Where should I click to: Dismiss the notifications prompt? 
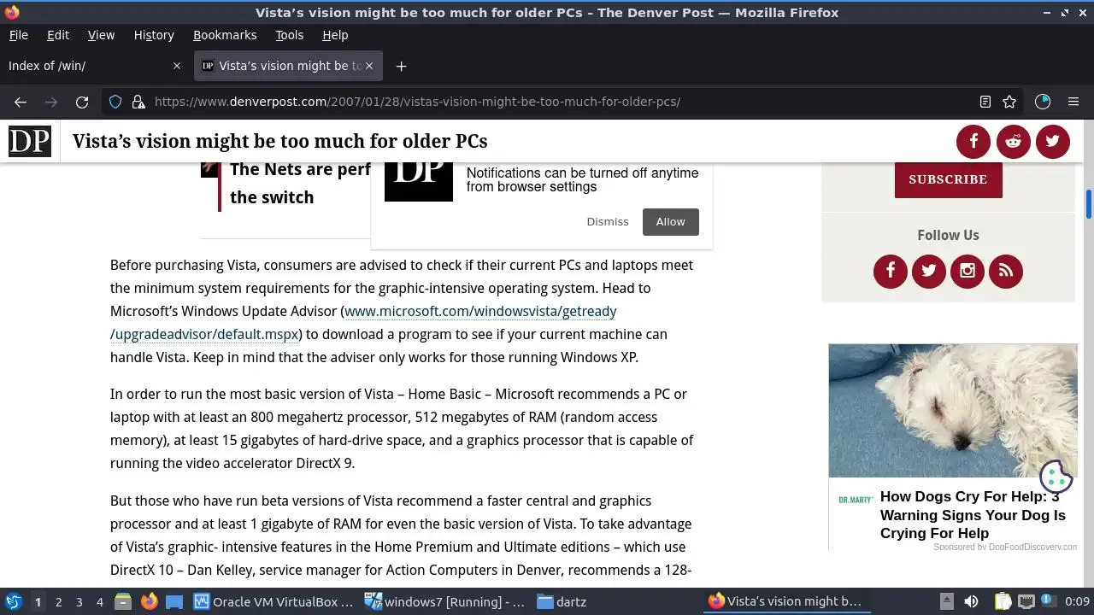click(608, 221)
